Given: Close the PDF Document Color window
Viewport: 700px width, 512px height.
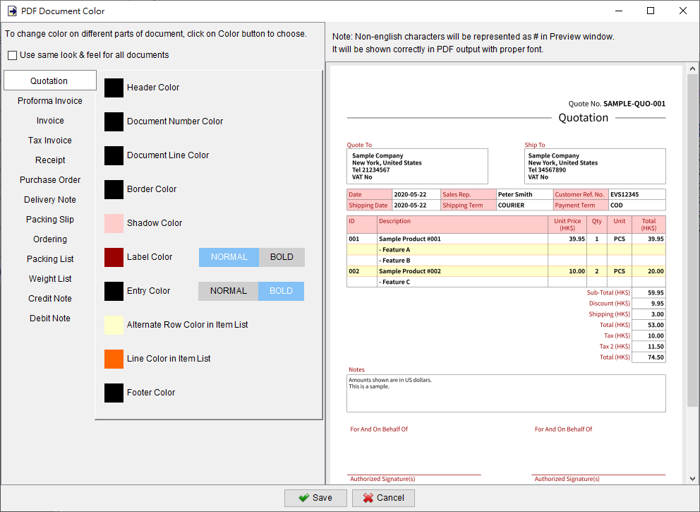Looking at the screenshot, I should coord(683,11).
